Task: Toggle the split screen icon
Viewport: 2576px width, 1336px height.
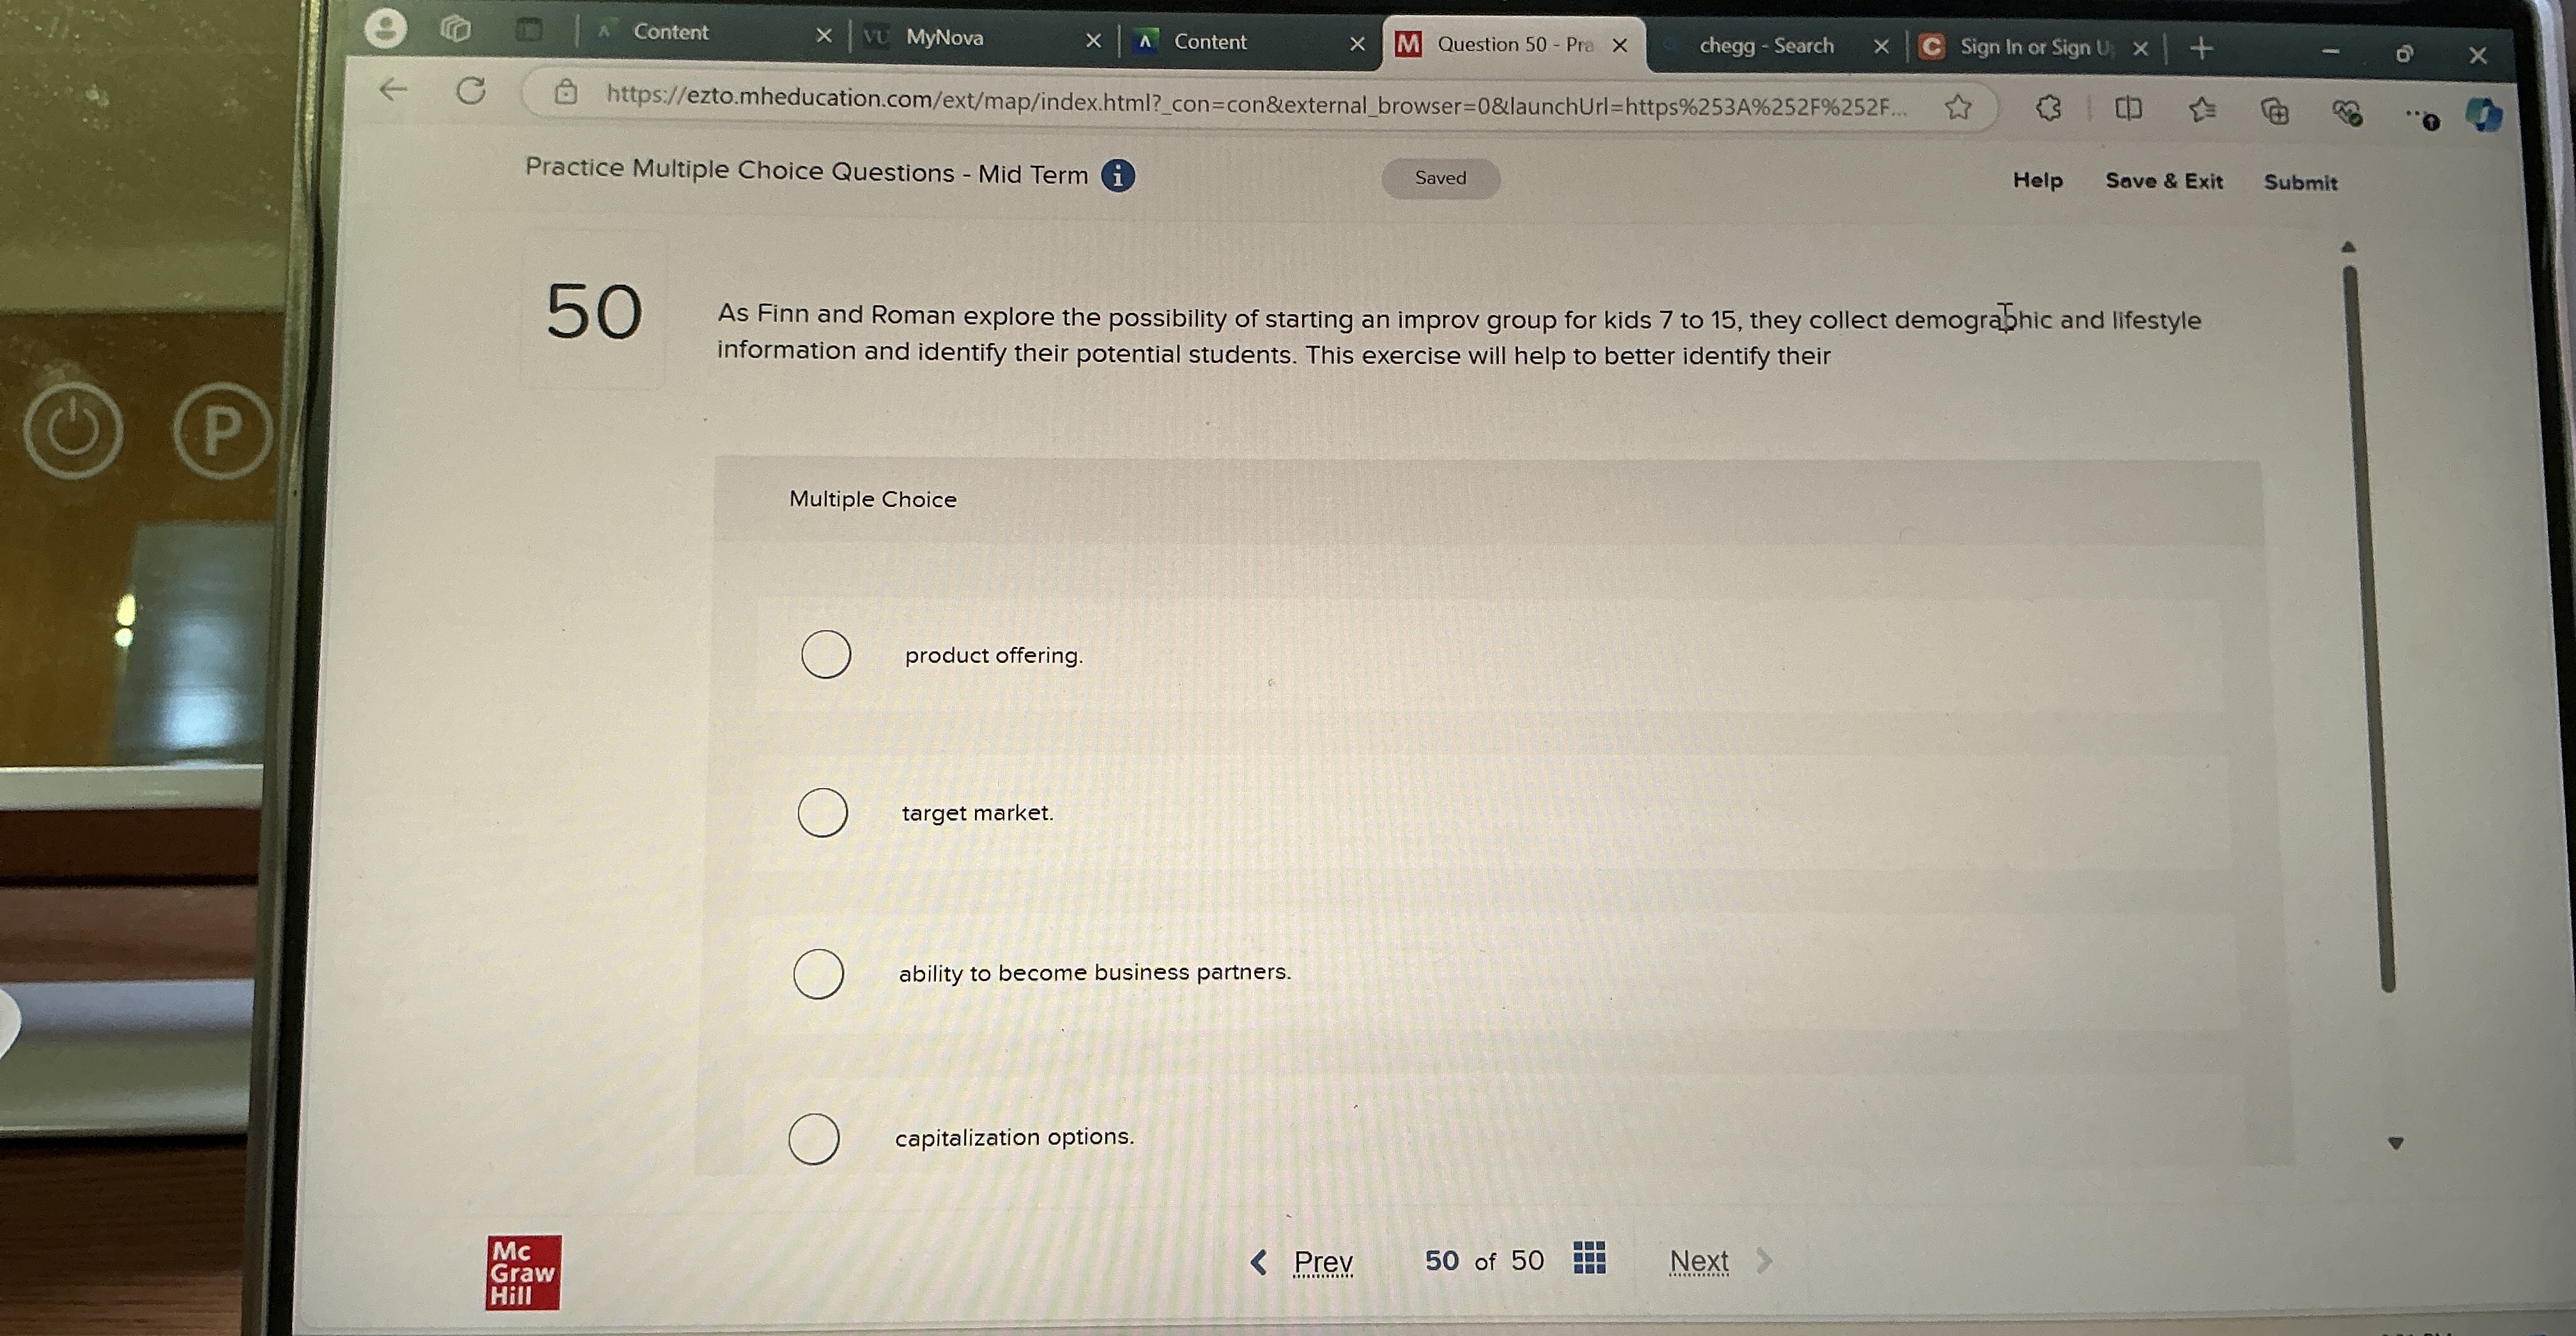Action: tap(2128, 108)
